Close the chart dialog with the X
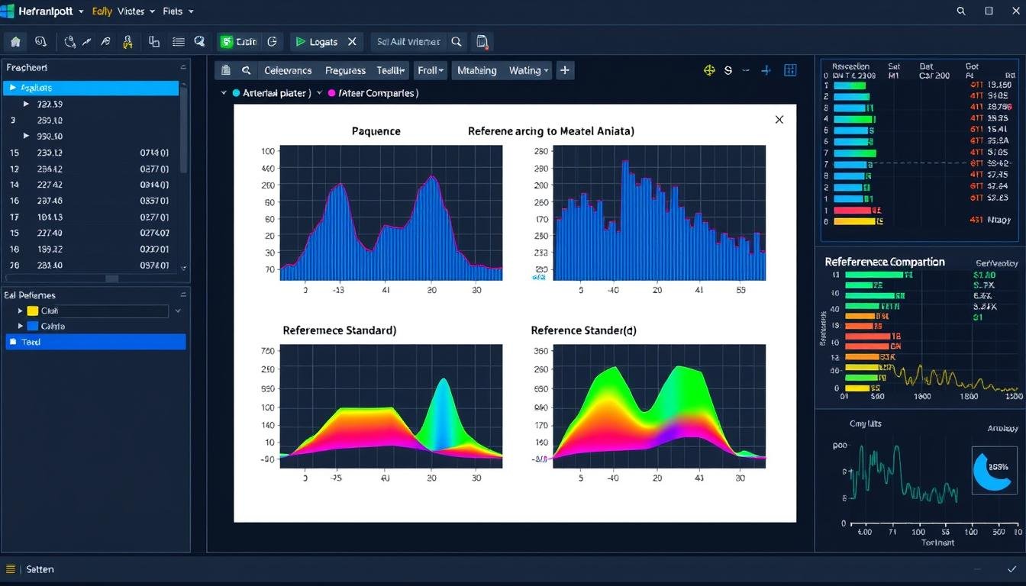1026x586 pixels. pyautogui.click(x=779, y=120)
